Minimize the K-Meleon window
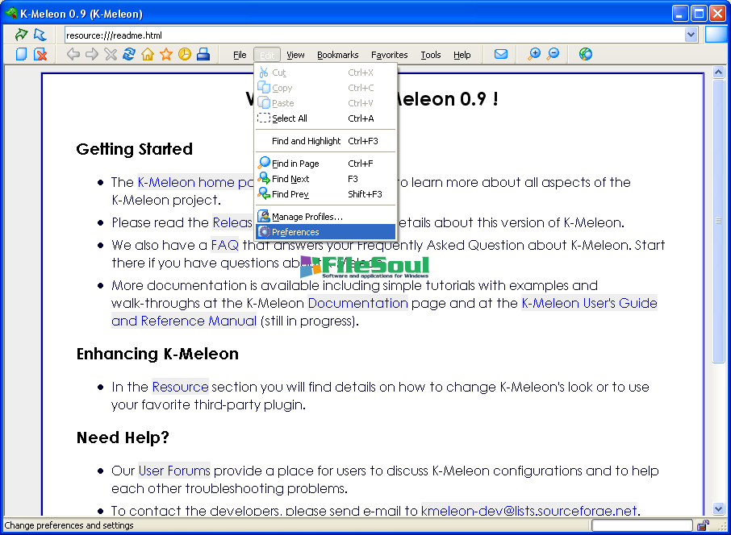 point(680,14)
